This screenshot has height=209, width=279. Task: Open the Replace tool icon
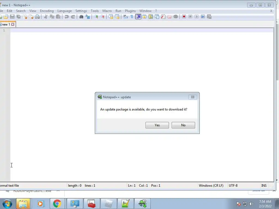[x=88, y=17]
